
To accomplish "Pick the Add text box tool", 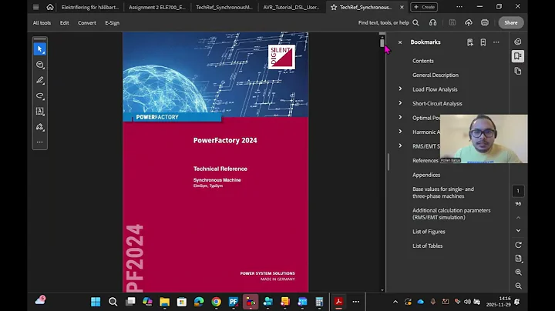I will [x=39, y=112].
